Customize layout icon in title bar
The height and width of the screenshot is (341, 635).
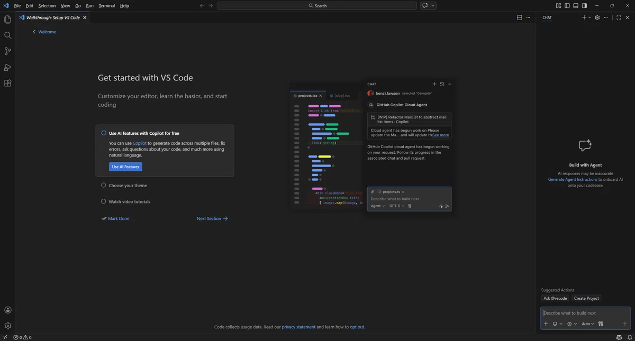coord(559,6)
